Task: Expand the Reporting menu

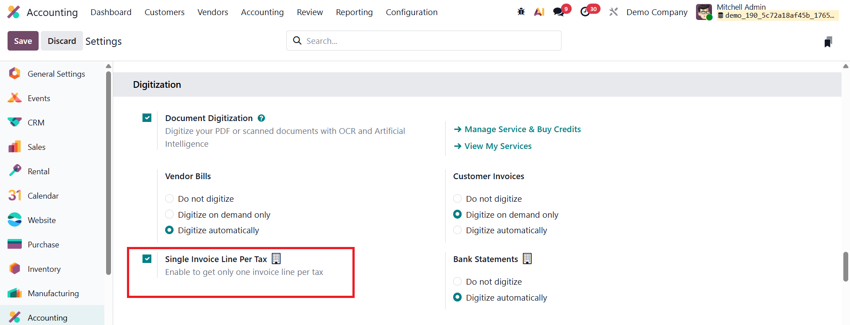Action: 354,12
